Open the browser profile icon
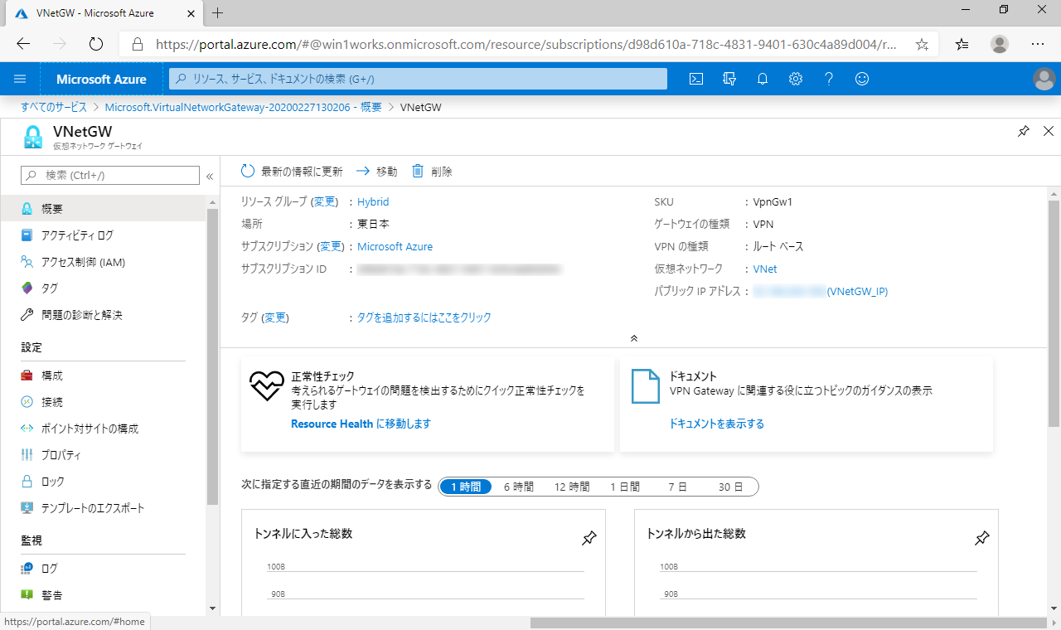 click(1000, 44)
